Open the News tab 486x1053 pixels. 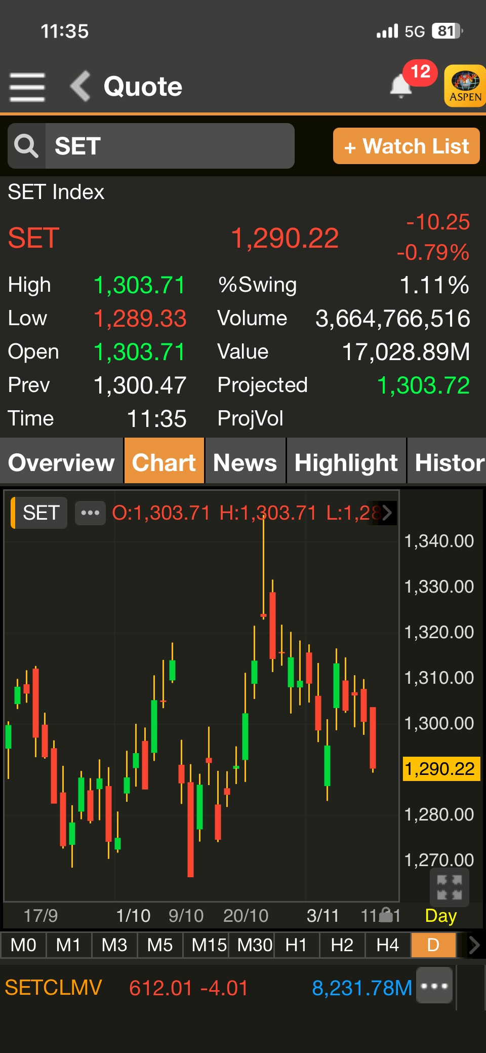(x=245, y=462)
